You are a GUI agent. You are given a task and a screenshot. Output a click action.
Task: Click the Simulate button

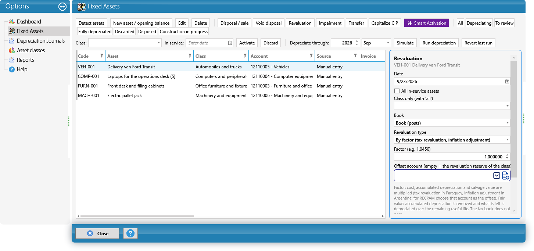pyautogui.click(x=405, y=43)
